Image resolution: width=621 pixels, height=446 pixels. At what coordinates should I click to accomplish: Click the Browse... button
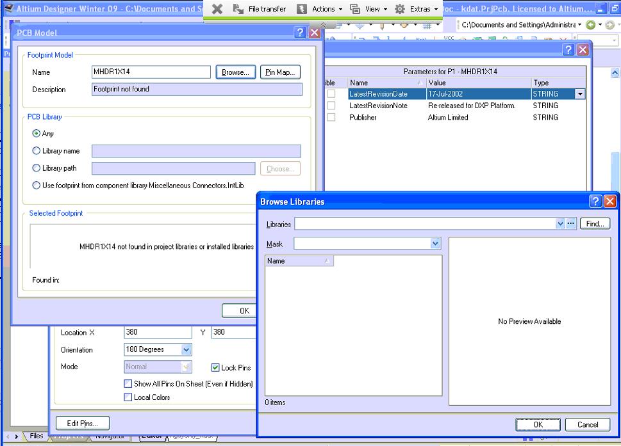click(x=236, y=72)
